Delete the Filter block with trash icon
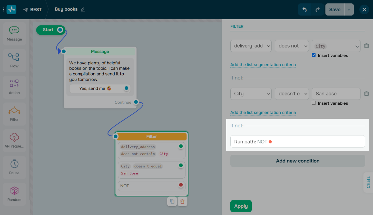Image resolution: width=373 pixels, height=215 pixels. (x=182, y=201)
